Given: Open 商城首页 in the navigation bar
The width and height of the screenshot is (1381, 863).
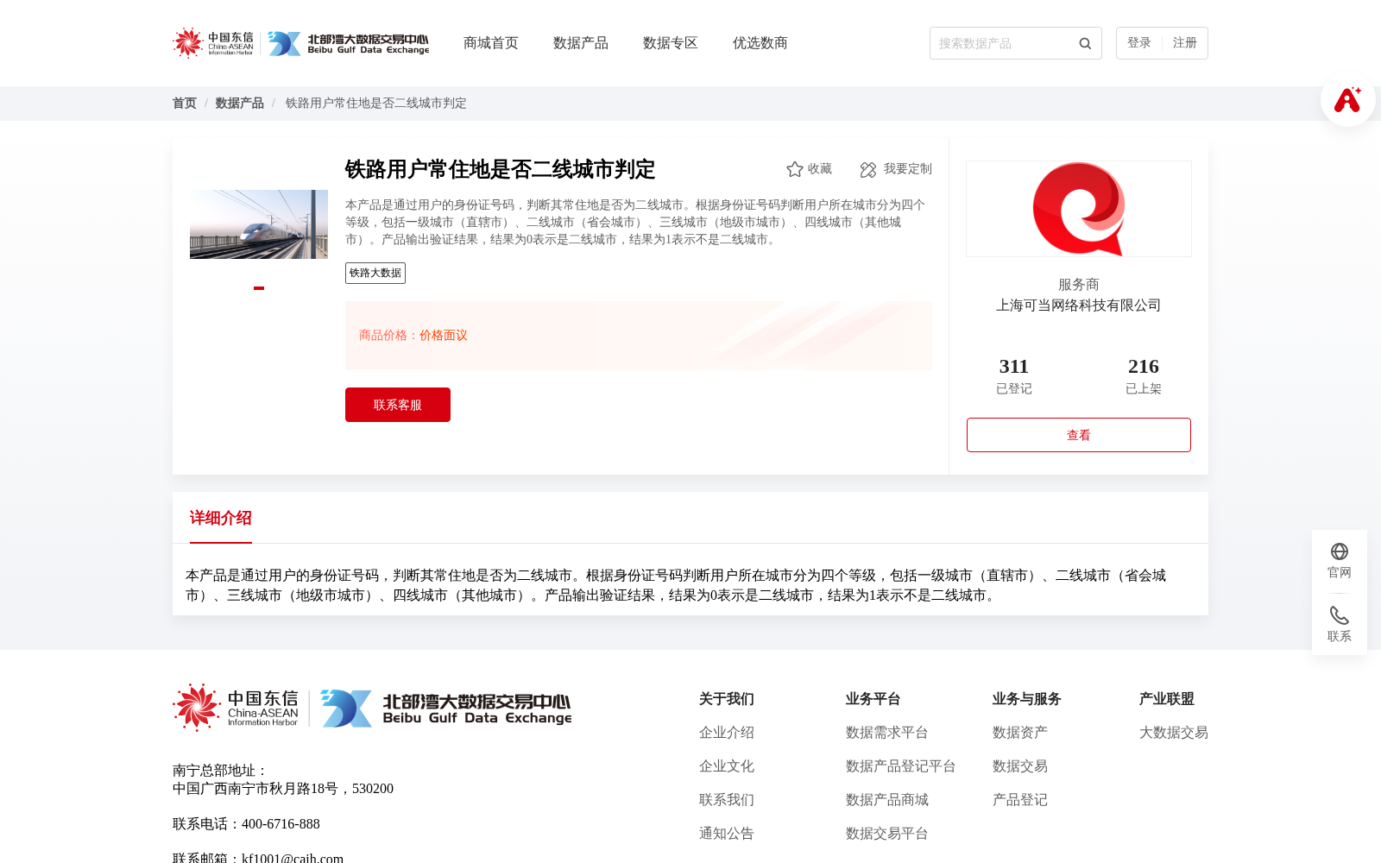Looking at the screenshot, I should (491, 43).
